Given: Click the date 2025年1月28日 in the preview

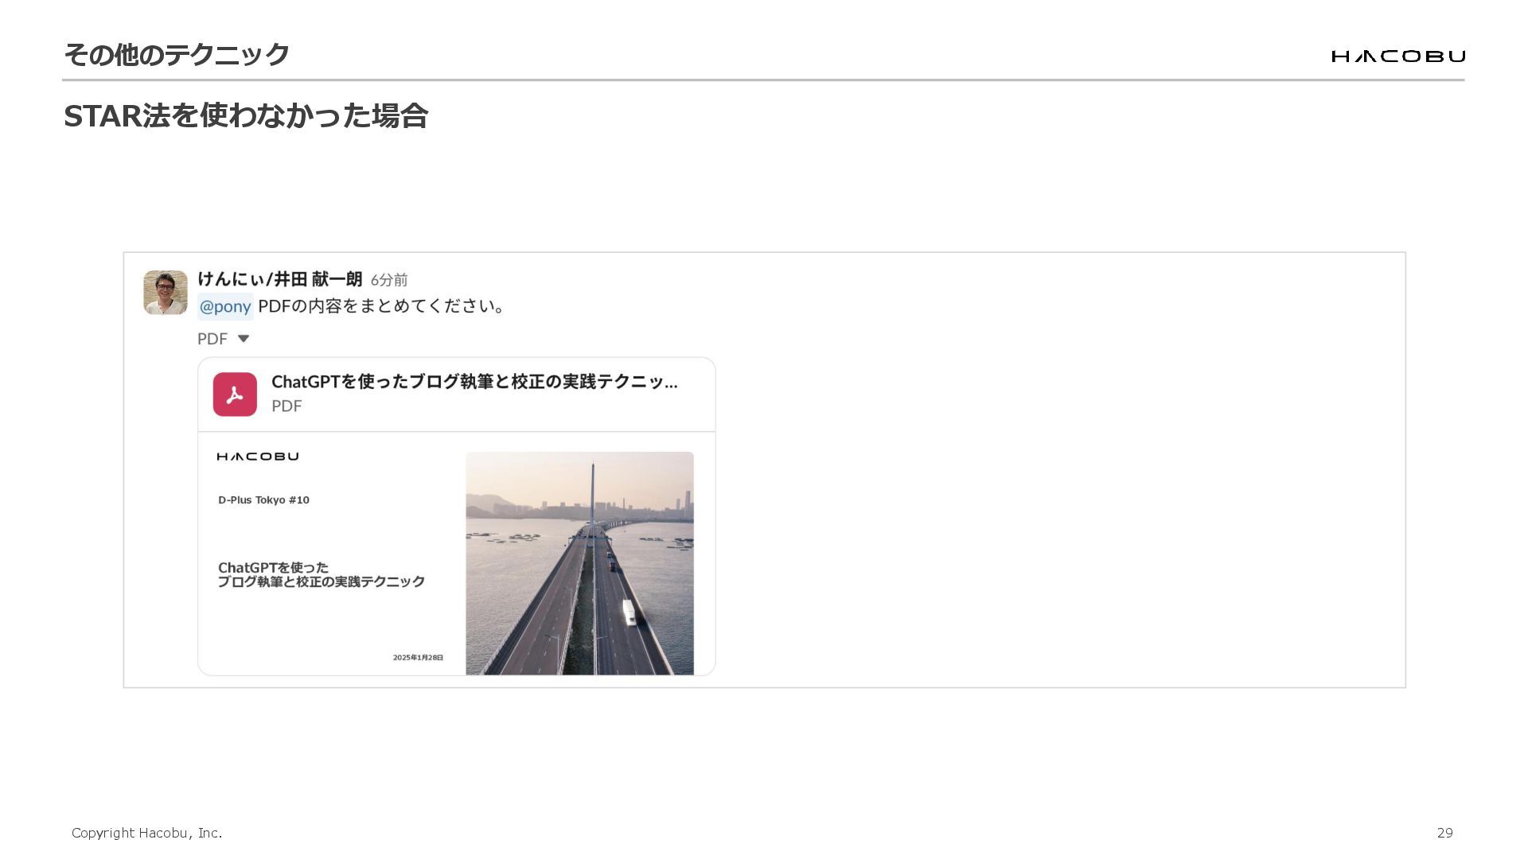Looking at the screenshot, I should [418, 658].
